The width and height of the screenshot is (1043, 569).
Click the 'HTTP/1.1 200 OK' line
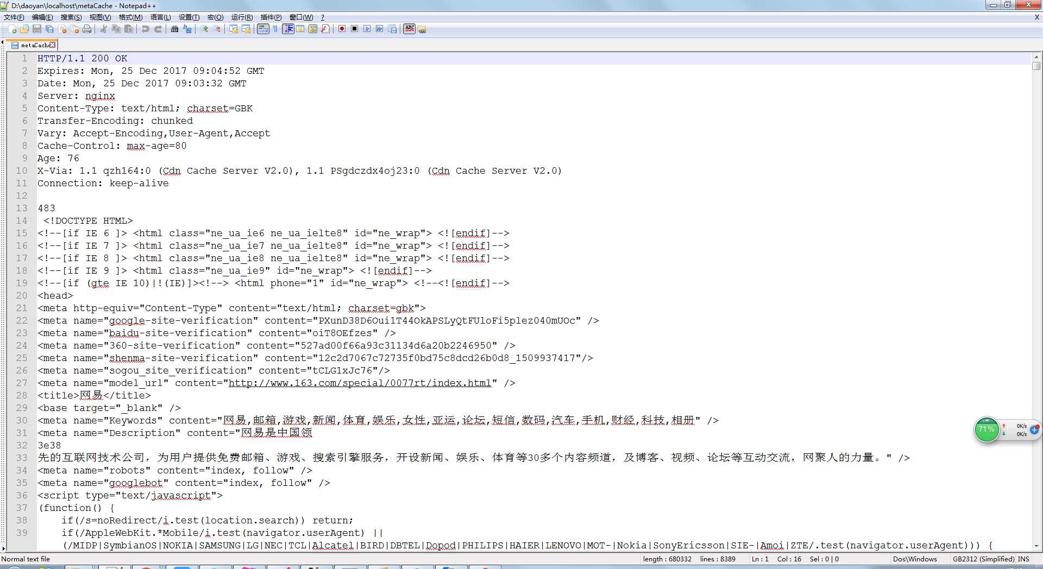[82, 58]
